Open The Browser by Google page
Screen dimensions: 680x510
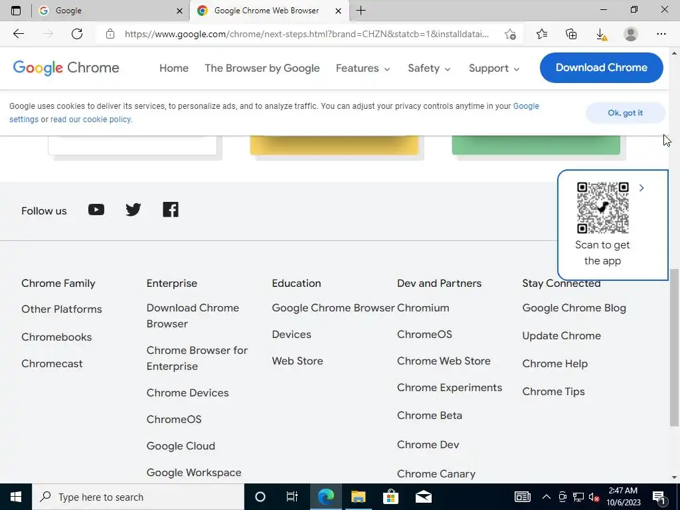(262, 68)
